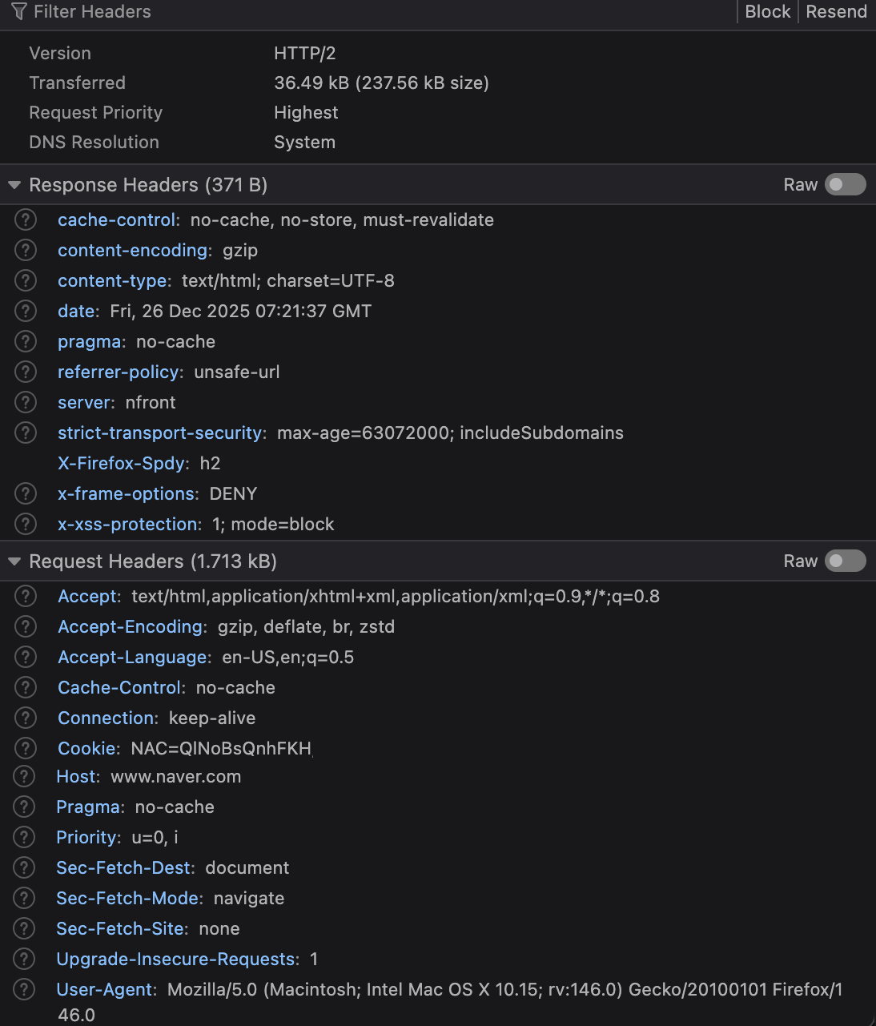Click help icon beside User-Agent header
Image resolution: width=876 pixels, height=1026 pixels.
25,989
